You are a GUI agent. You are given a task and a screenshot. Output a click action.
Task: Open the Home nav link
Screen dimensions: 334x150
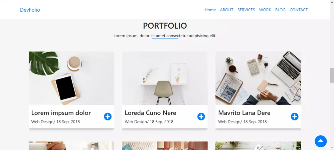coord(210,10)
